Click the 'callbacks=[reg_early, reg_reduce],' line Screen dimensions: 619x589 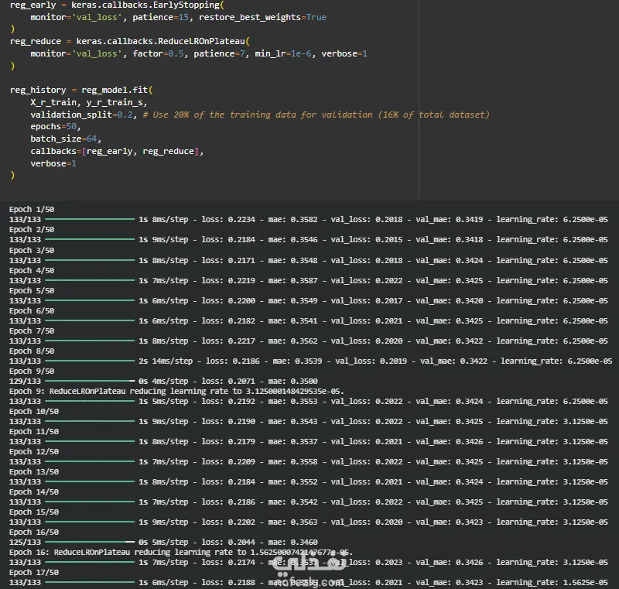point(117,151)
